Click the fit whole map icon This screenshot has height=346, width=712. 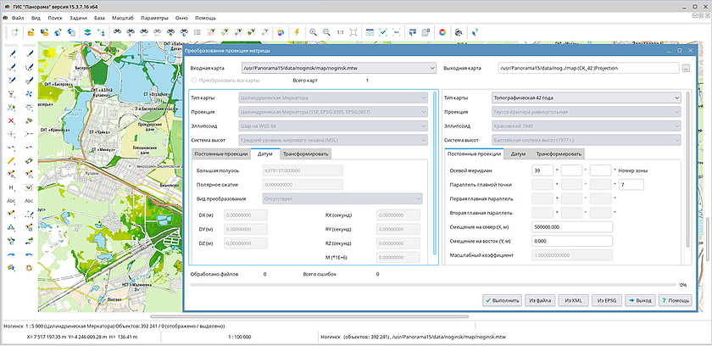[355, 32]
